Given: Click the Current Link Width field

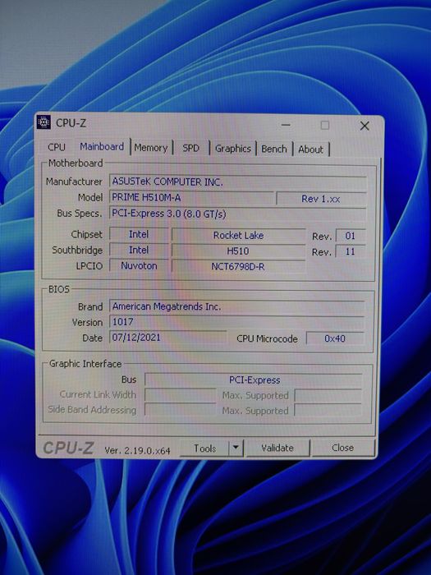Looking at the screenshot, I should [x=181, y=395].
